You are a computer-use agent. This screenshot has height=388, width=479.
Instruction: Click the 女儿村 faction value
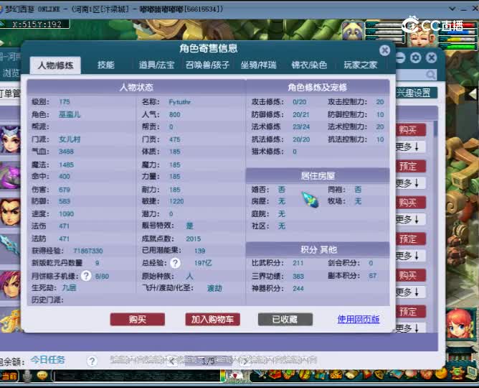pos(70,139)
